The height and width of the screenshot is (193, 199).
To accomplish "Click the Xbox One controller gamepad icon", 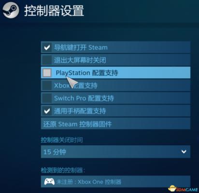I will click(49, 181).
